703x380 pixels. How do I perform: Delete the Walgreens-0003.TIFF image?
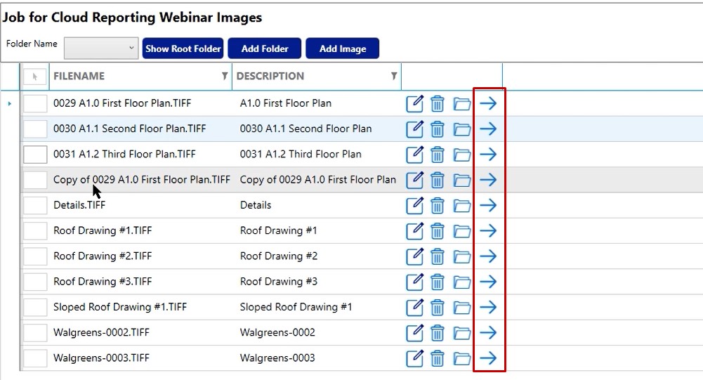click(x=438, y=358)
